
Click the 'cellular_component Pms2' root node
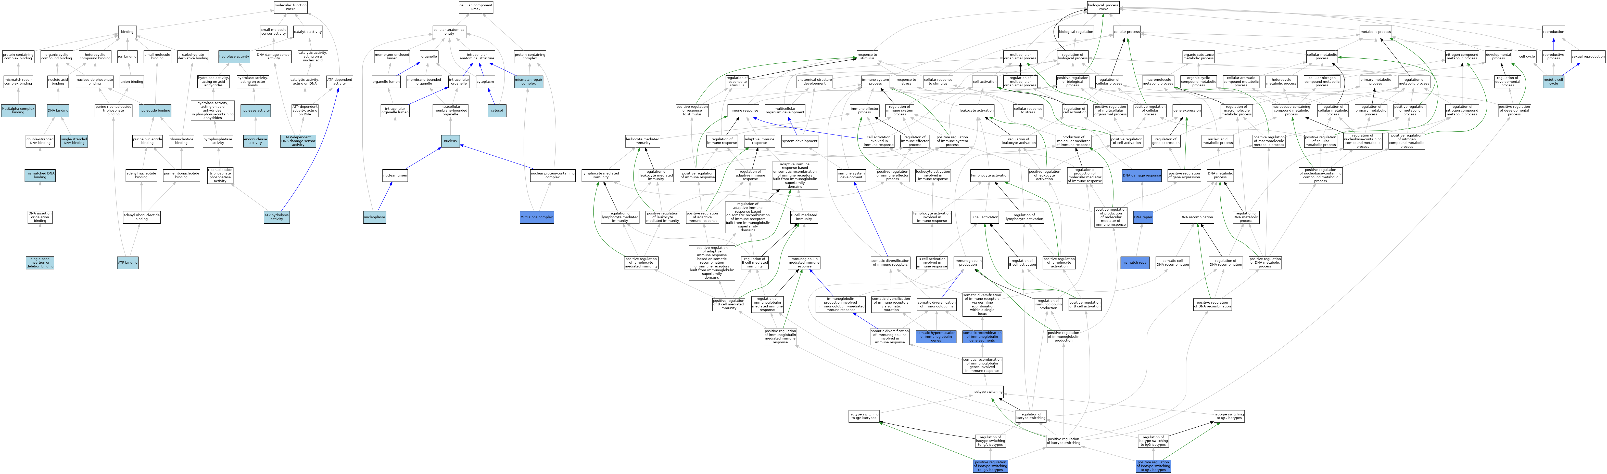coord(475,7)
